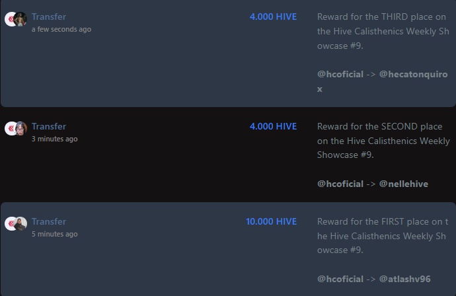Open the @nellehive profile link

403,183
